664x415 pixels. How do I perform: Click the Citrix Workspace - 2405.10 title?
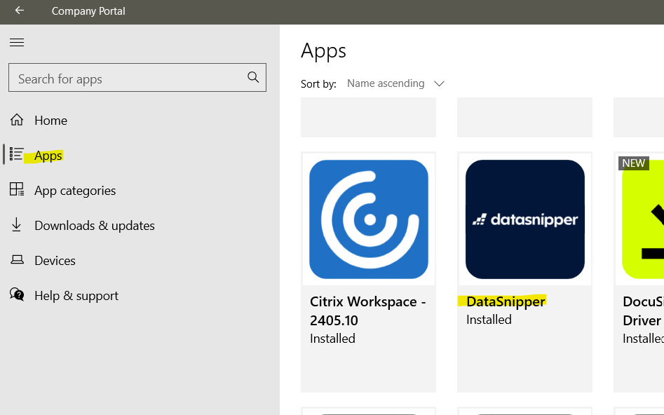pos(368,311)
